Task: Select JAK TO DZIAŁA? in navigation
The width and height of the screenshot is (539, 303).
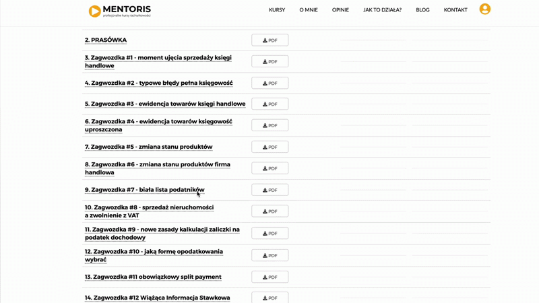Action: point(382,10)
